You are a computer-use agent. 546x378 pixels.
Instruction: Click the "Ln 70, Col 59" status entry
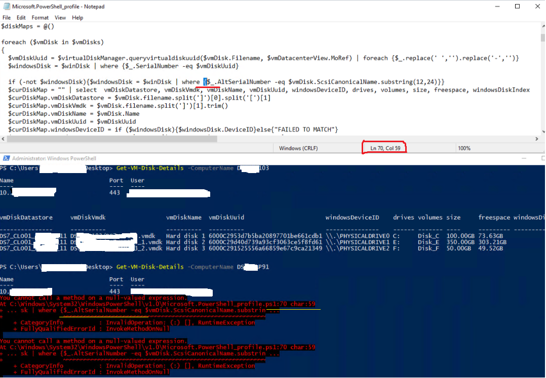coord(385,148)
